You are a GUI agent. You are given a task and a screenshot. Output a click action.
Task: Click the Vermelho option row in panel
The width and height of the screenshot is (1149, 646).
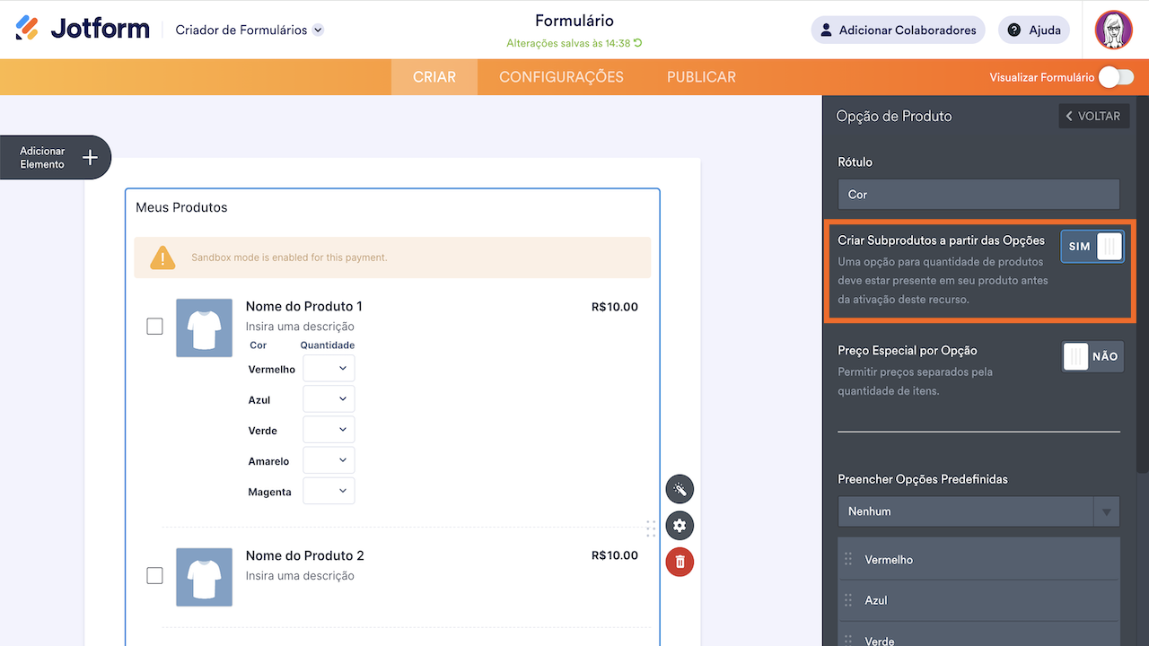(978, 559)
